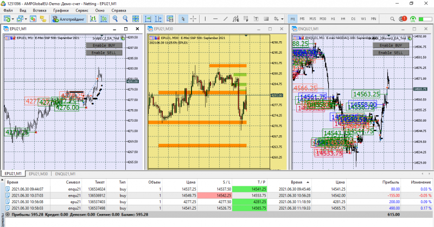Click the green T/P cell 14565.75
The width and height of the screenshot is (434, 227).
(x=250, y=208)
